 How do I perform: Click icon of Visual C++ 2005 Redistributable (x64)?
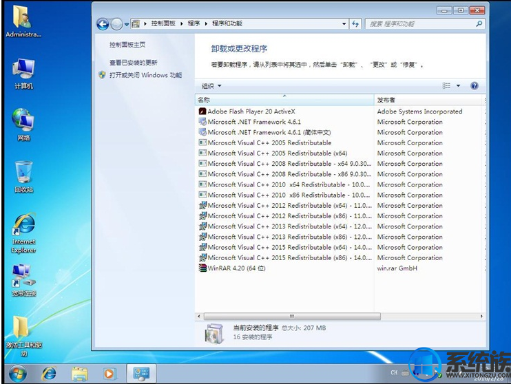pyautogui.click(x=202, y=153)
